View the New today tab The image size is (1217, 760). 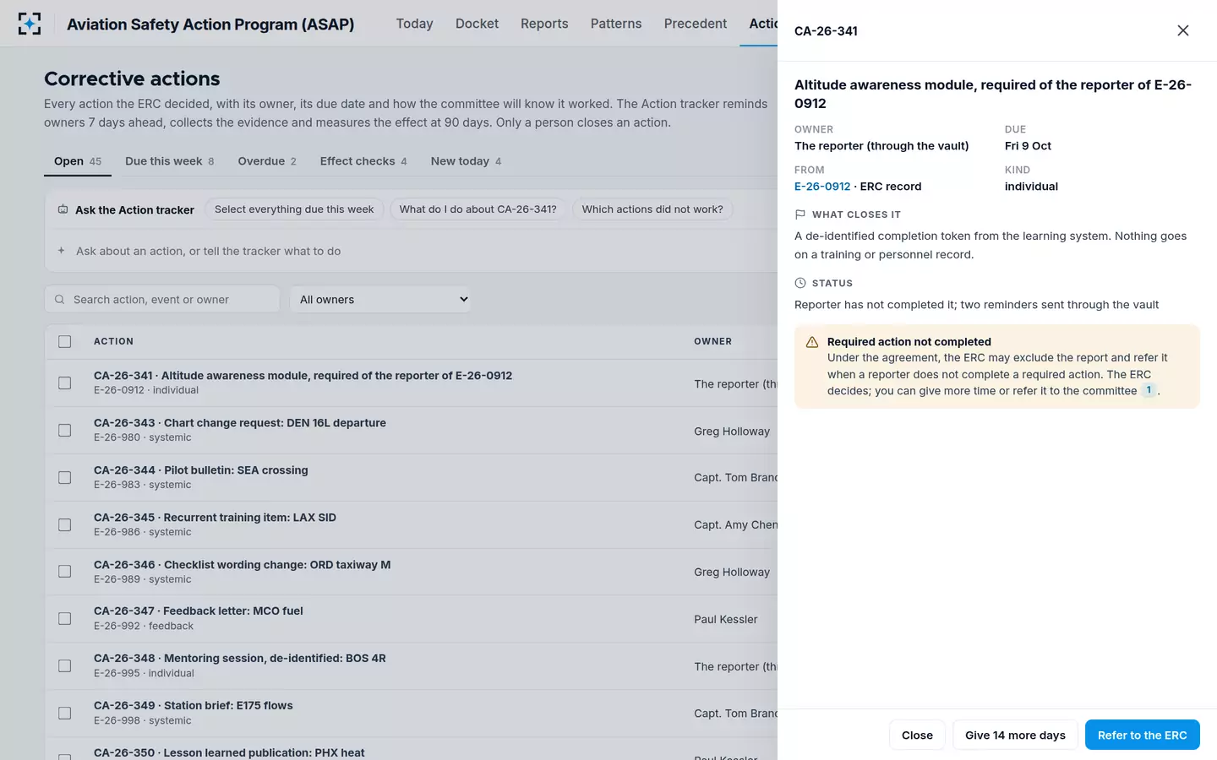coord(467,161)
